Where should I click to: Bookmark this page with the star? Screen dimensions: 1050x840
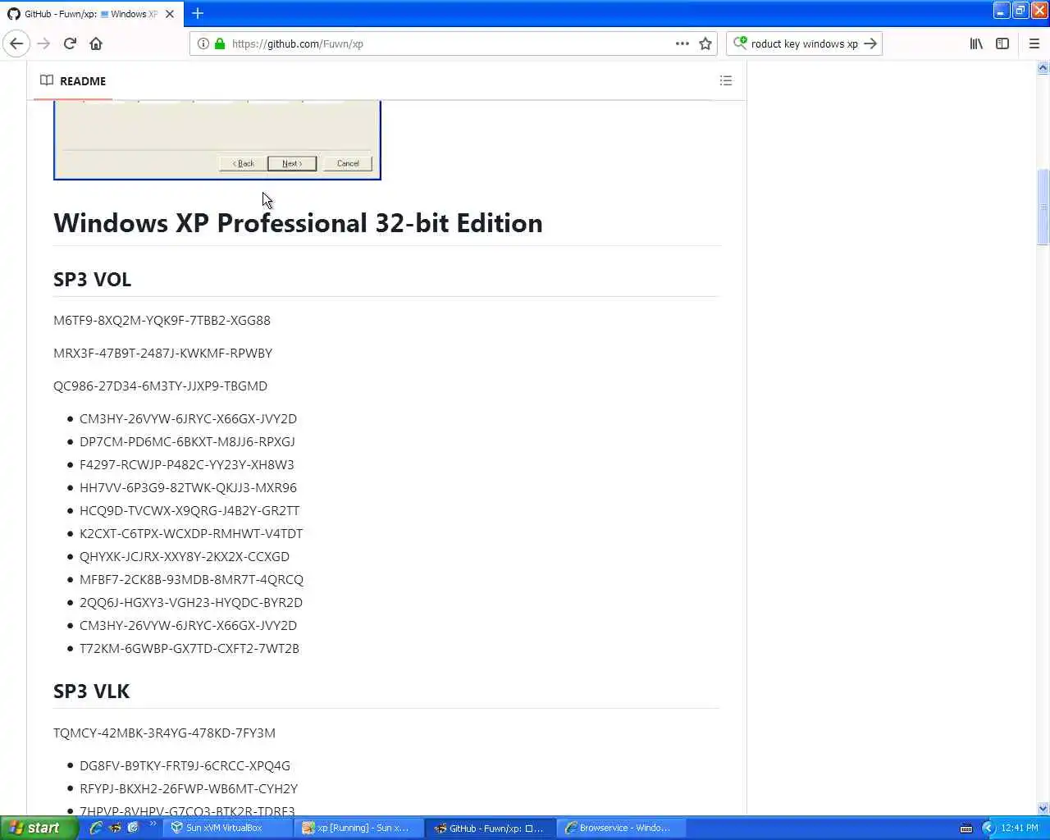[x=705, y=43]
